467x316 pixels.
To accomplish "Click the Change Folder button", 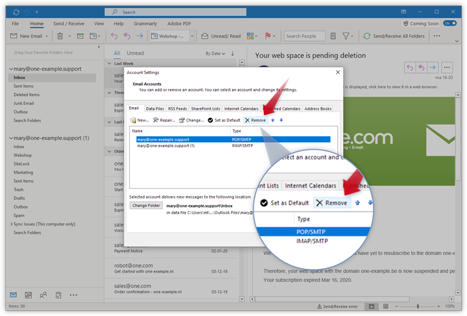I will [x=146, y=206].
